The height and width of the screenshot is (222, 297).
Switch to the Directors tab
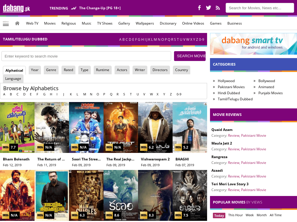point(160,70)
